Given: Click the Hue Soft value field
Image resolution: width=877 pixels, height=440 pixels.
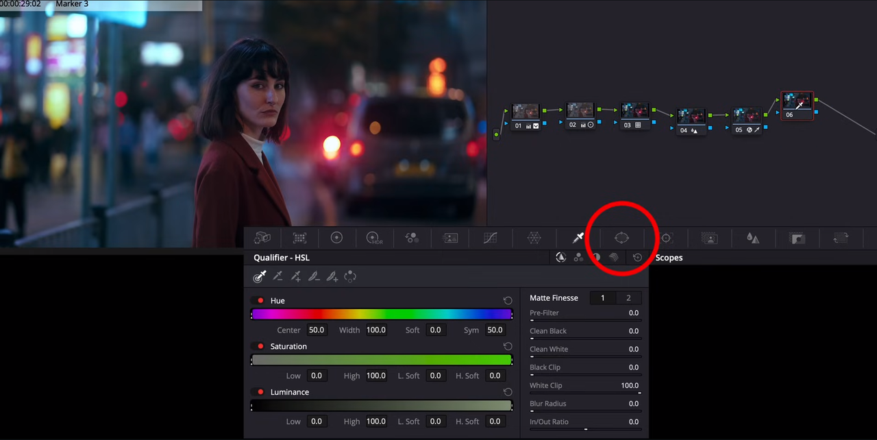Looking at the screenshot, I should click(435, 330).
